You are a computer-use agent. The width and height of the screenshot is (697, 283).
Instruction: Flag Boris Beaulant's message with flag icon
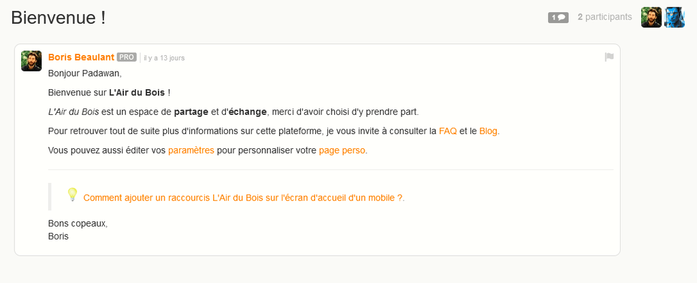point(609,57)
